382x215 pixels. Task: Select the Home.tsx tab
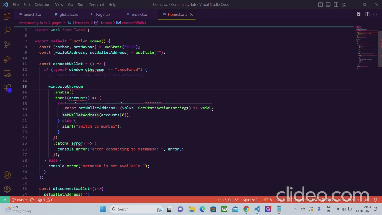pos(176,14)
